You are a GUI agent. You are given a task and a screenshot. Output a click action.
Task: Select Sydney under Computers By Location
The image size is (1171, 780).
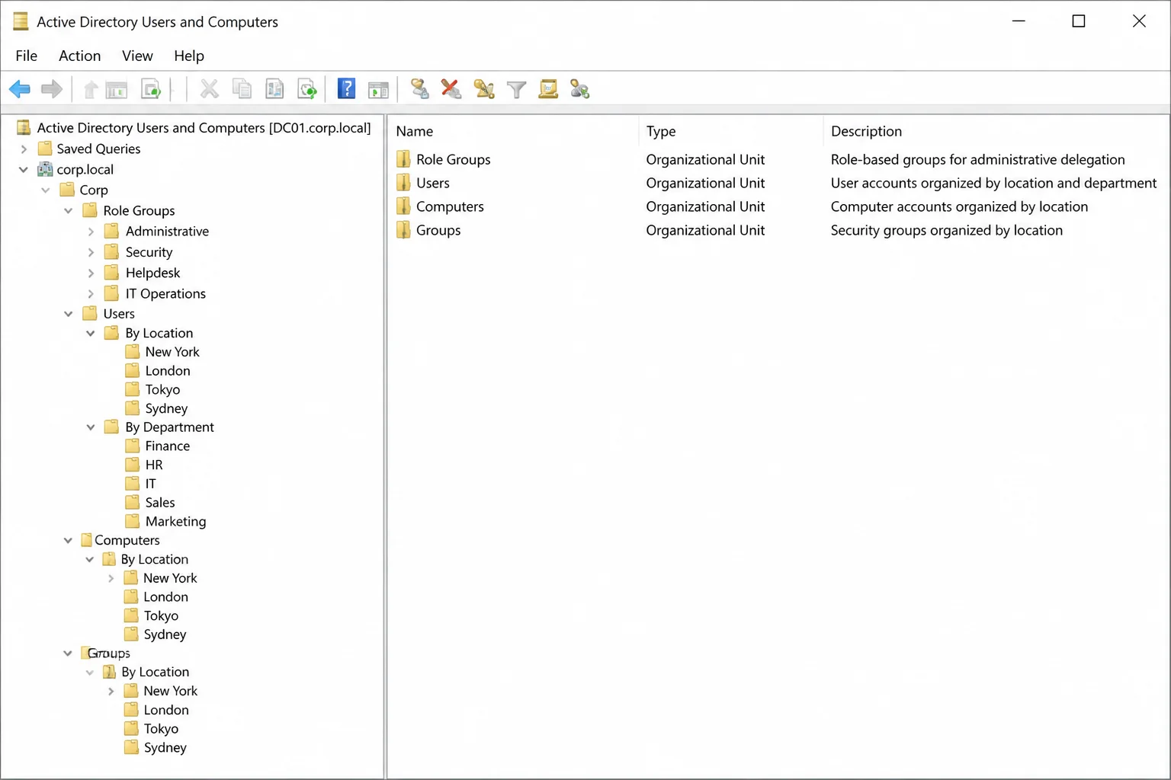pyautogui.click(x=165, y=635)
